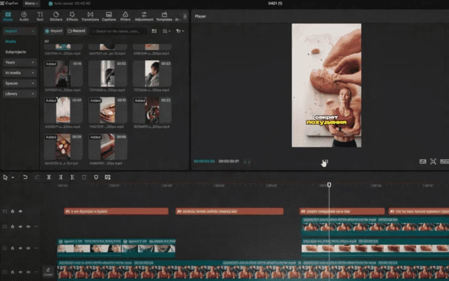Switch media list to grid view icon

click(x=154, y=31)
